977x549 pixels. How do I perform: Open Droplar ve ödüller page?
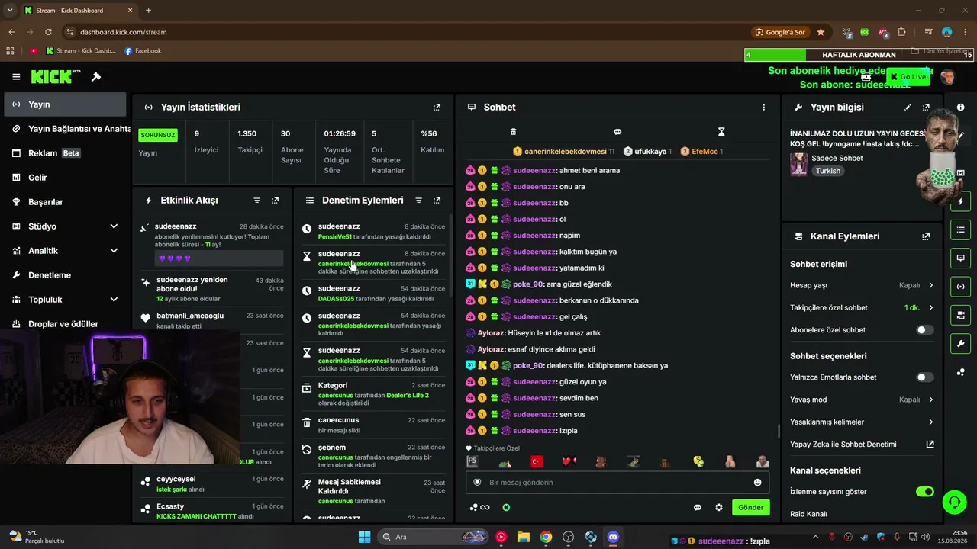click(65, 324)
